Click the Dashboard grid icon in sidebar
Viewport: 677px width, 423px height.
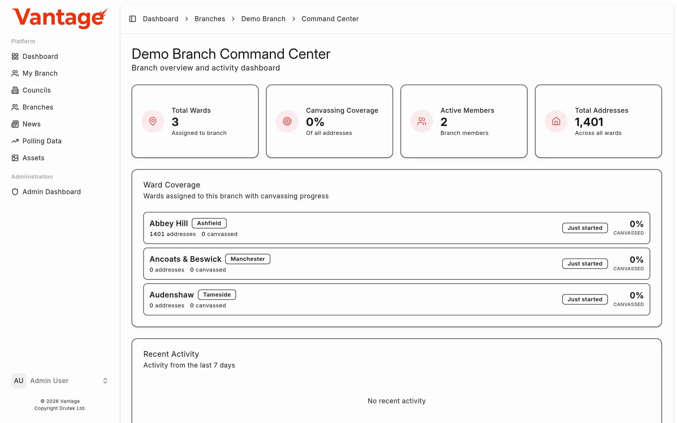point(15,56)
